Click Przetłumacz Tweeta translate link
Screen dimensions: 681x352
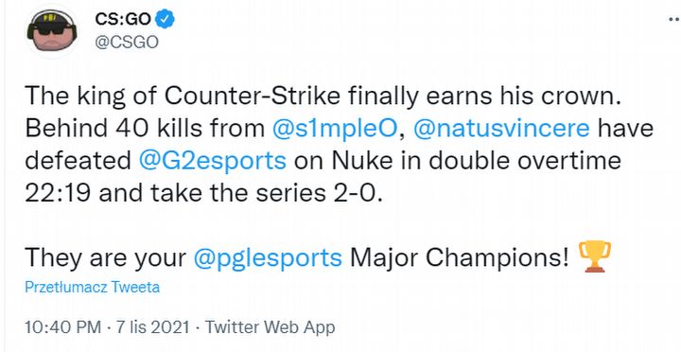point(92,288)
